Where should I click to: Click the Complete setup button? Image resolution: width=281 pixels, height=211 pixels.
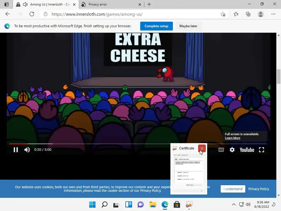(x=156, y=26)
